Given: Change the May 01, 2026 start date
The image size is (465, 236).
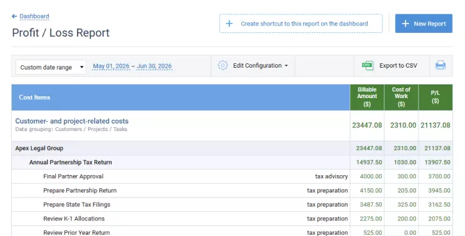Looking at the screenshot, I should (111, 66).
